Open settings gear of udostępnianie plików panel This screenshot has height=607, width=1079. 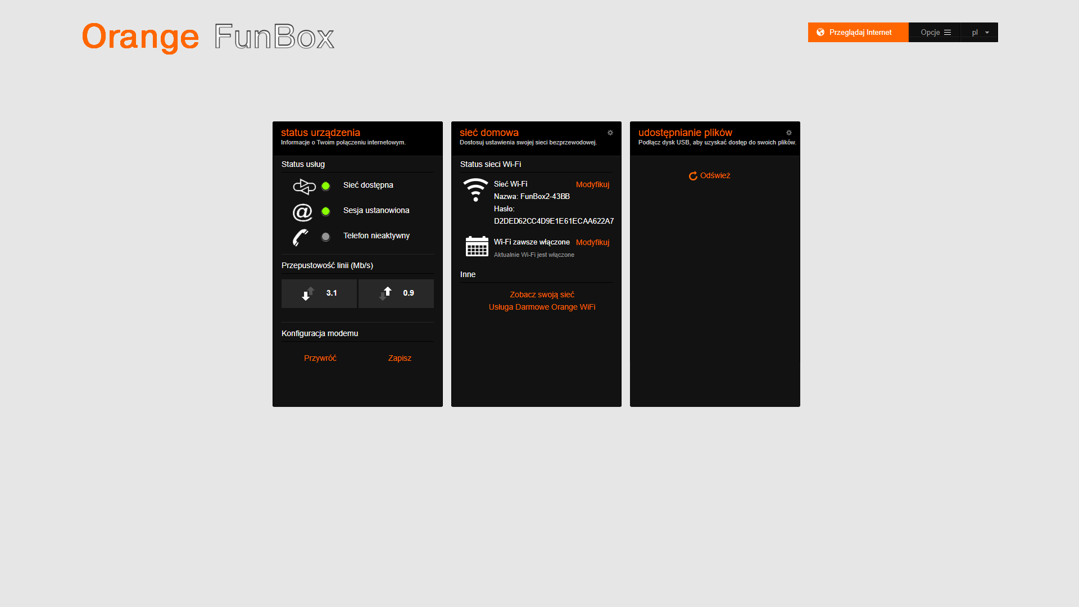click(x=788, y=133)
